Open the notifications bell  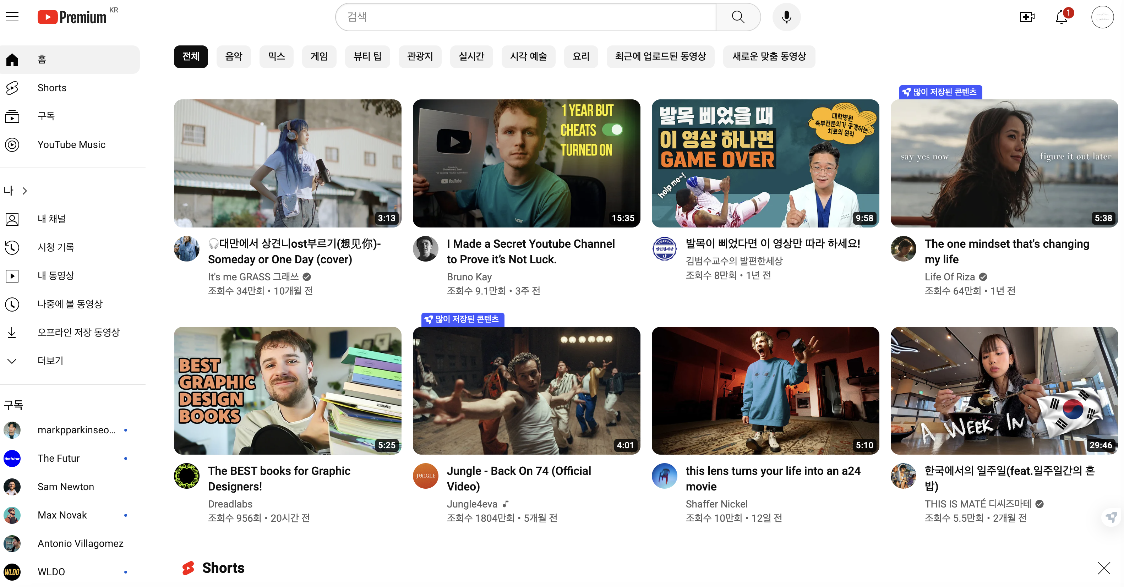click(1061, 17)
